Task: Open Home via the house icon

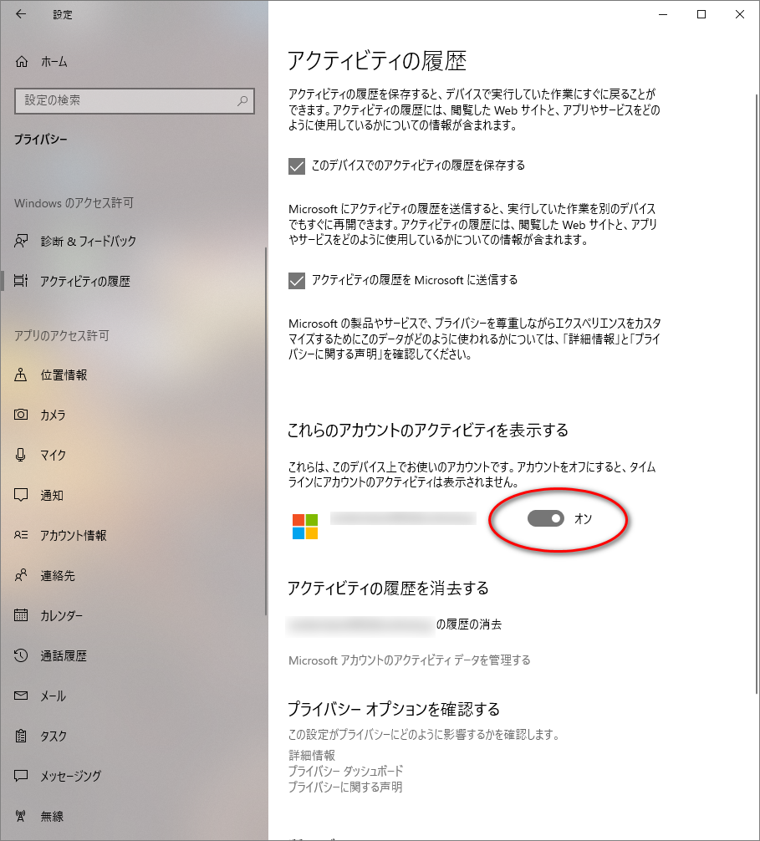Action: coord(22,62)
